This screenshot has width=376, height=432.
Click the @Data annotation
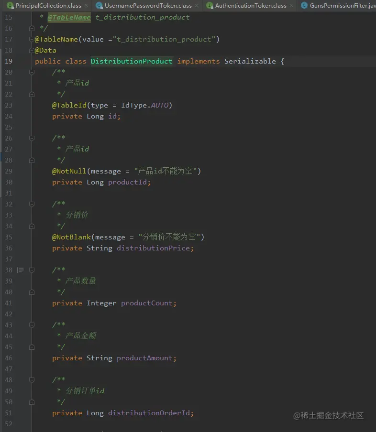coord(45,51)
